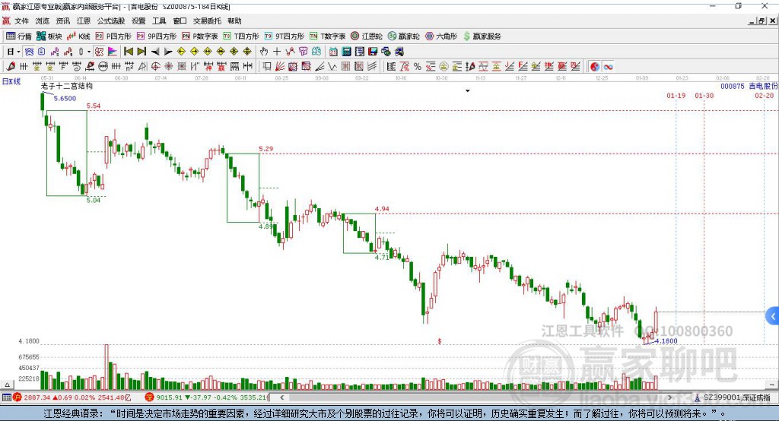
Task: Jump to last bar with skip-to-end icon
Action: [x=141, y=52]
